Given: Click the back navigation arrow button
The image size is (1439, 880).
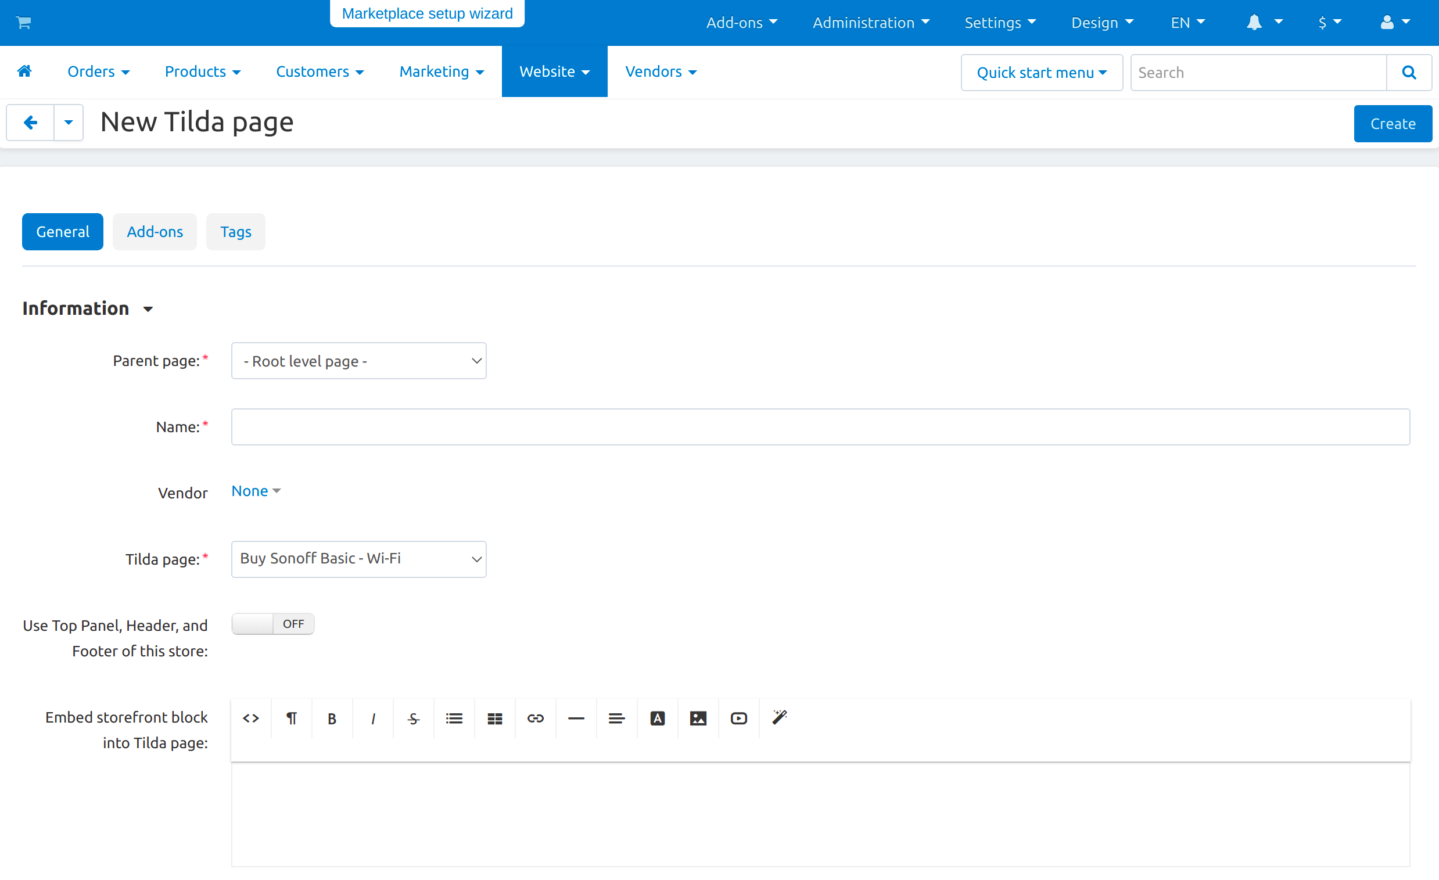Looking at the screenshot, I should 30,121.
